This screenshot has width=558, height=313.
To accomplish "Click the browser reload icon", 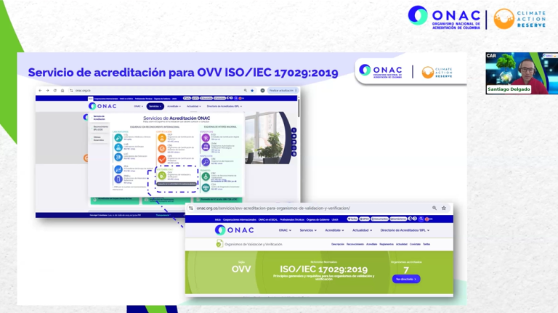I will (x=55, y=91).
